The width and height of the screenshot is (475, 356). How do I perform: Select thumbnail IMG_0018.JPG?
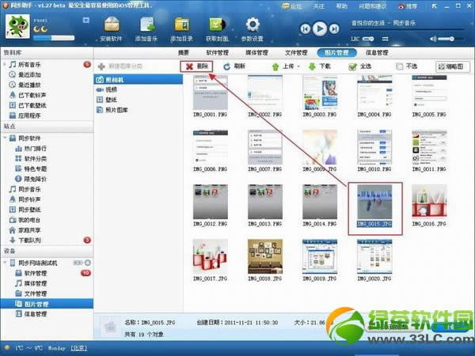[265, 256]
